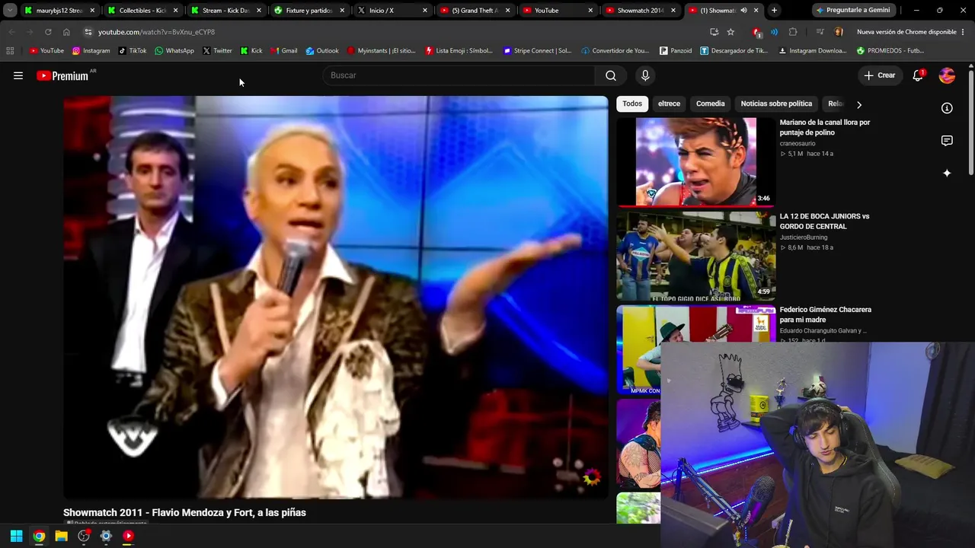
Task: Mute the playing Showmatch tab audio
Action: pos(745,11)
